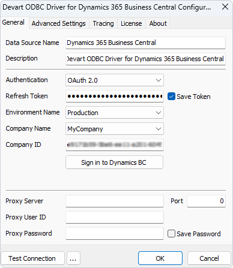233x268 pixels.
Task: Click the Proxy Password field
Action: [115, 233]
